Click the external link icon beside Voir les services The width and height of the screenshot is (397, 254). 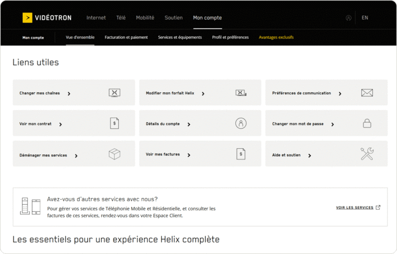tap(378, 207)
